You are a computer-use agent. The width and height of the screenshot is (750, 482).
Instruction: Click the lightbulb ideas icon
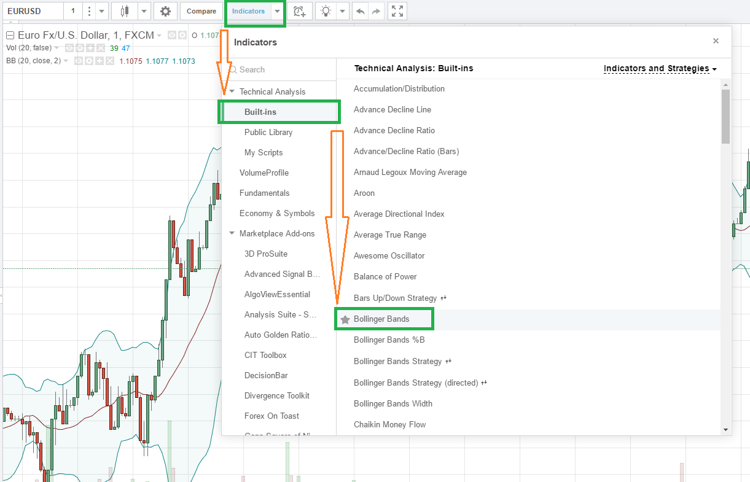pos(326,11)
